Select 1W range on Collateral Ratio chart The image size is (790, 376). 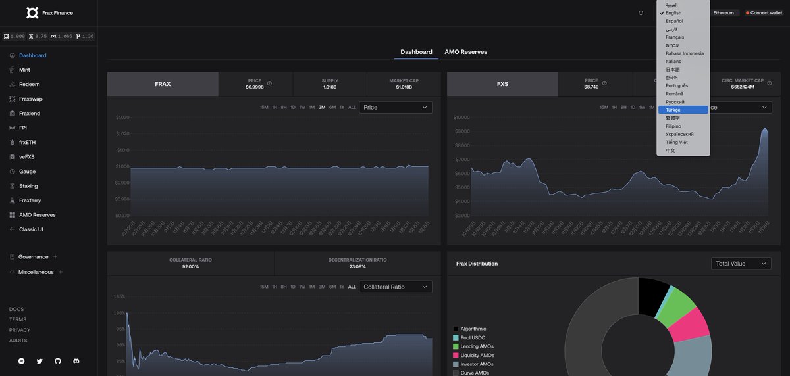tap(302, 287)
